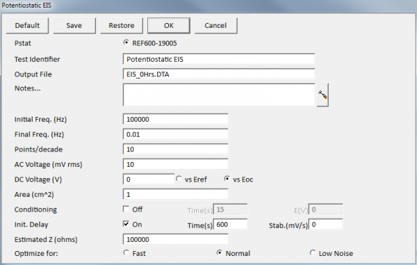Viewport: 417px width, 265px height.
Task: Click the Conditioning Time(s) field
Action: [x=230, y=209]
